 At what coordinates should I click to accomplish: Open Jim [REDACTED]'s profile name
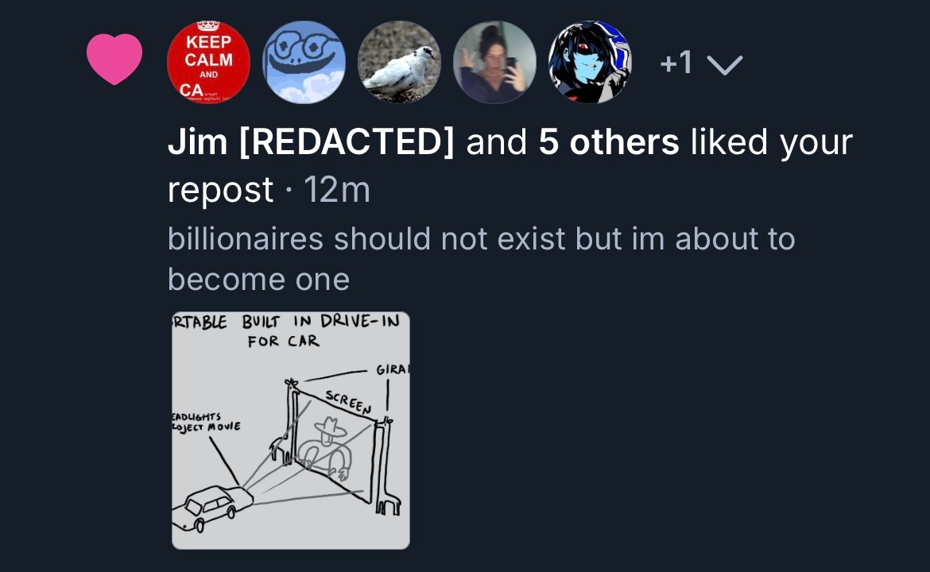click(311, 143)
